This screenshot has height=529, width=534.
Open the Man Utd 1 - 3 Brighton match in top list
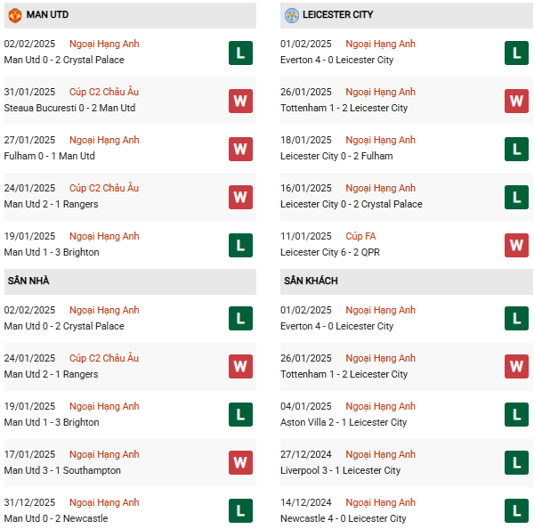coord(52,253)
